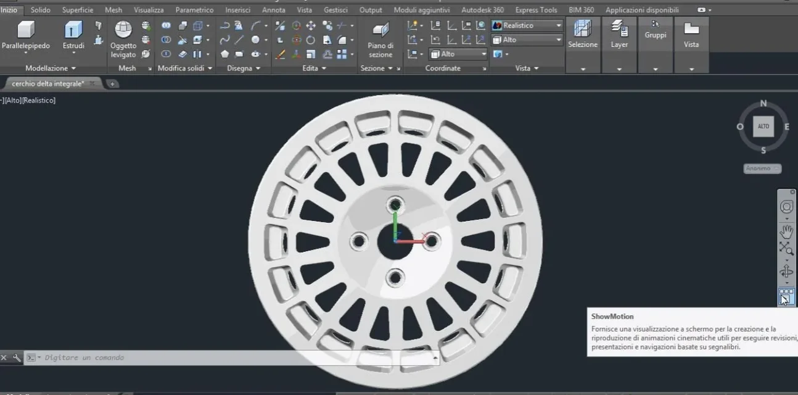Image resolution: width=798 pixels, height=395 pixels.
Task: Activate the Estrudi extrude tool
Action: coord(73,35)
